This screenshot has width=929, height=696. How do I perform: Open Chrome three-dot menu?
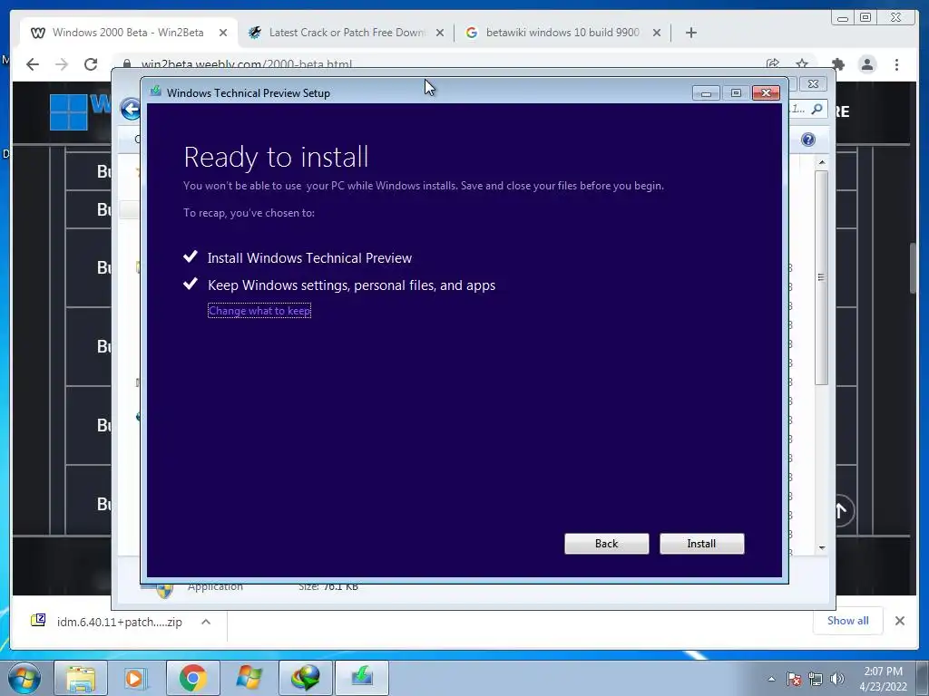point(897,64)
